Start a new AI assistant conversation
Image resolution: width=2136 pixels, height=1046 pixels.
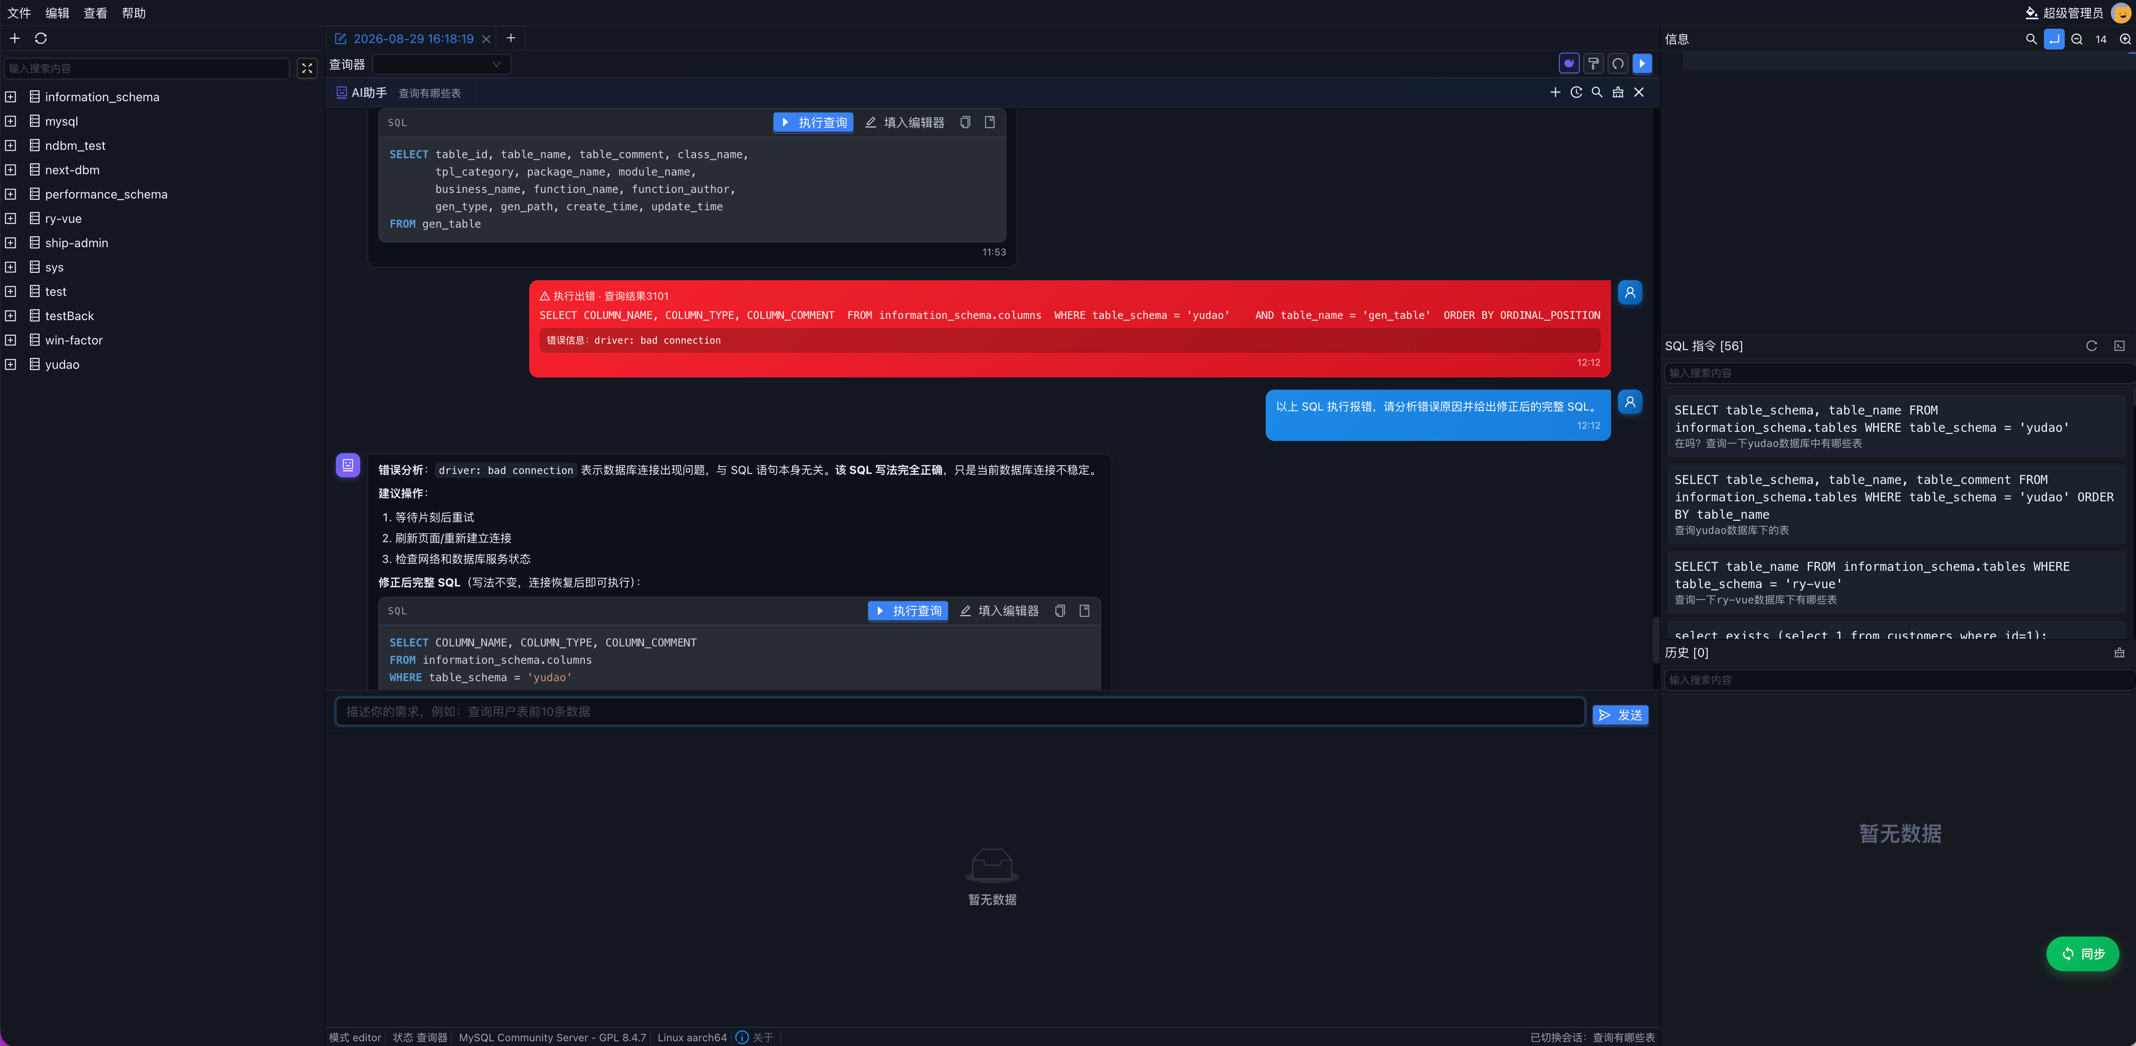tap(1556, 92)
